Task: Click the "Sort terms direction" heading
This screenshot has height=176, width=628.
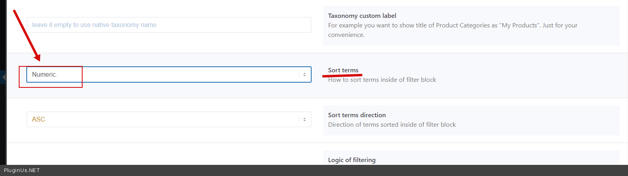Action: tap(357, 115)
